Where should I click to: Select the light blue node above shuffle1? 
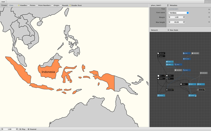(x=170, y=61)
